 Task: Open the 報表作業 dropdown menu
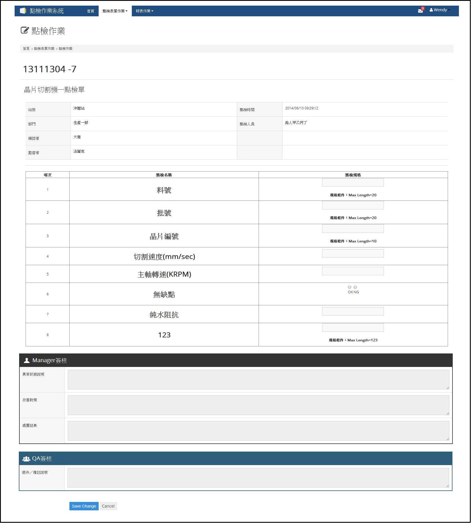coord(144,11)
